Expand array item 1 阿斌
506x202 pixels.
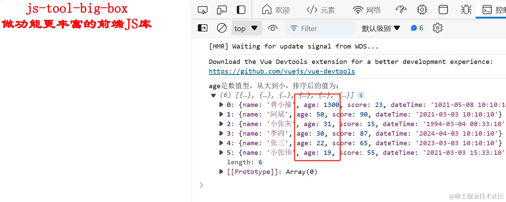pyautogui.click(x=221, y=115)
